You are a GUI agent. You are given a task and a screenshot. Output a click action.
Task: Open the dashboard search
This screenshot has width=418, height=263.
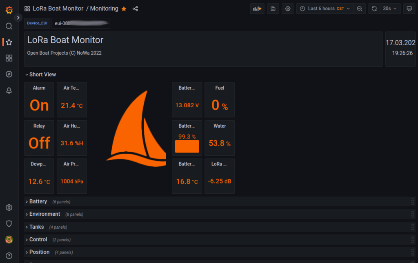click(9, 26)
